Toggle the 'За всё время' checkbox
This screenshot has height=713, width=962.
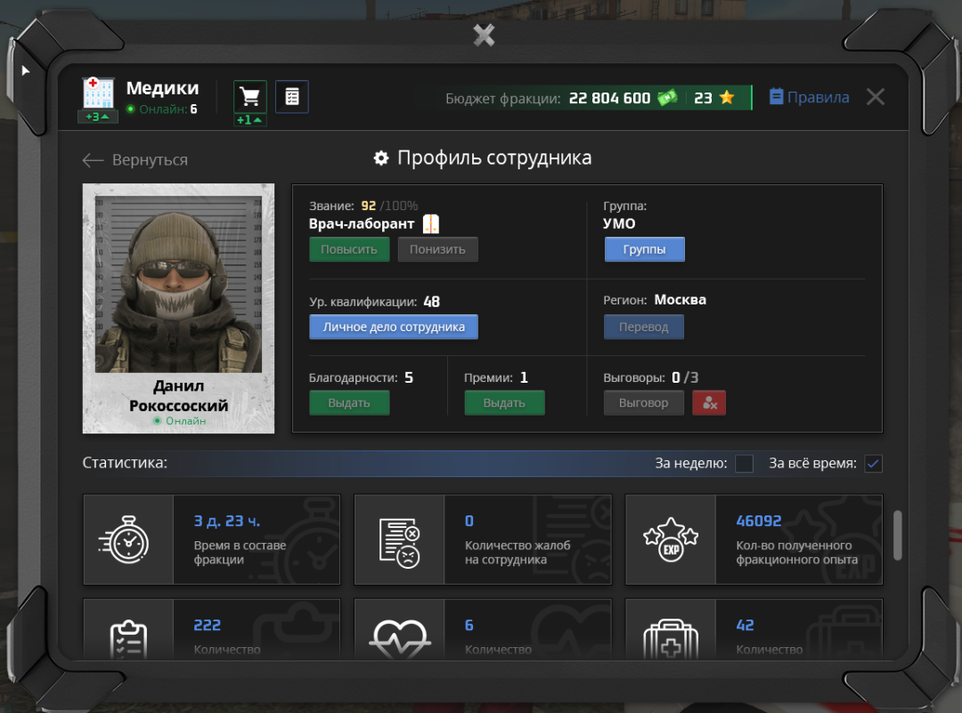tap(873, 464)
